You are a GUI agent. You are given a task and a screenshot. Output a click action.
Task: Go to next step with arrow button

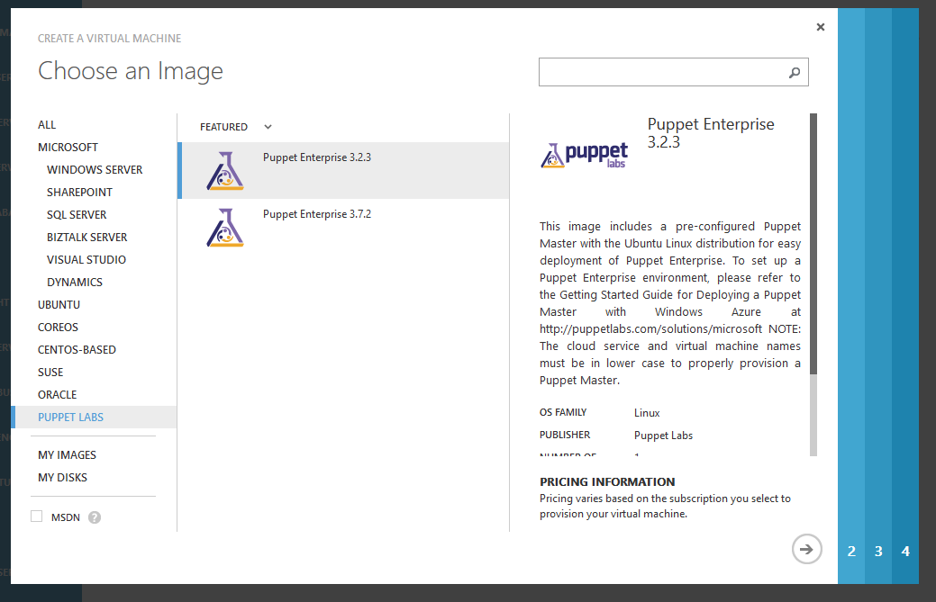[x=806, y=549]
